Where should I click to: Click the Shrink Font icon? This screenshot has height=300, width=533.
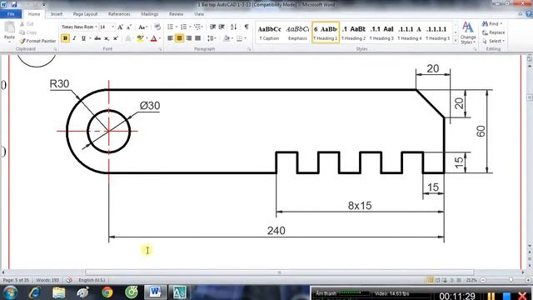(129, 27)
